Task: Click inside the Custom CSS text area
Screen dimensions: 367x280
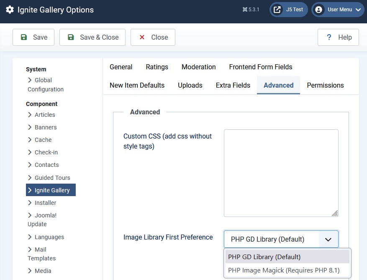Action: pyautogui.click(x=281, y=173)
